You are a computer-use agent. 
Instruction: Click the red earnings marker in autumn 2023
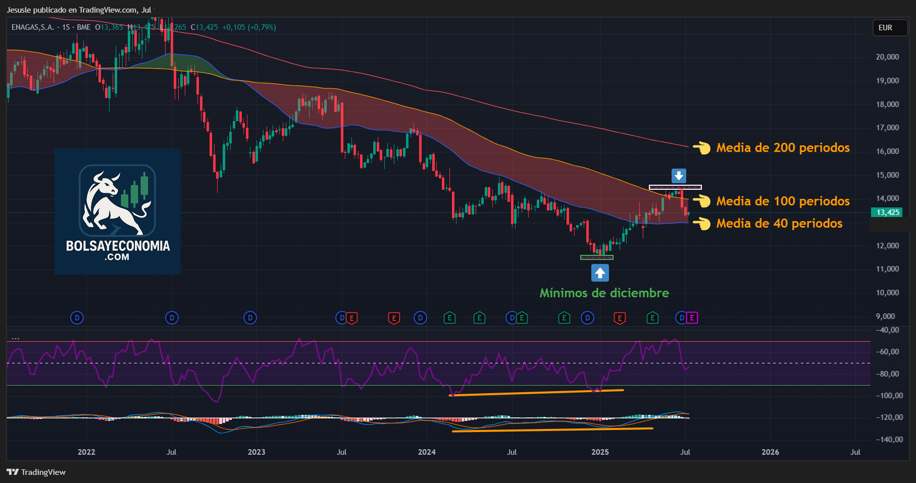[394, 318]
